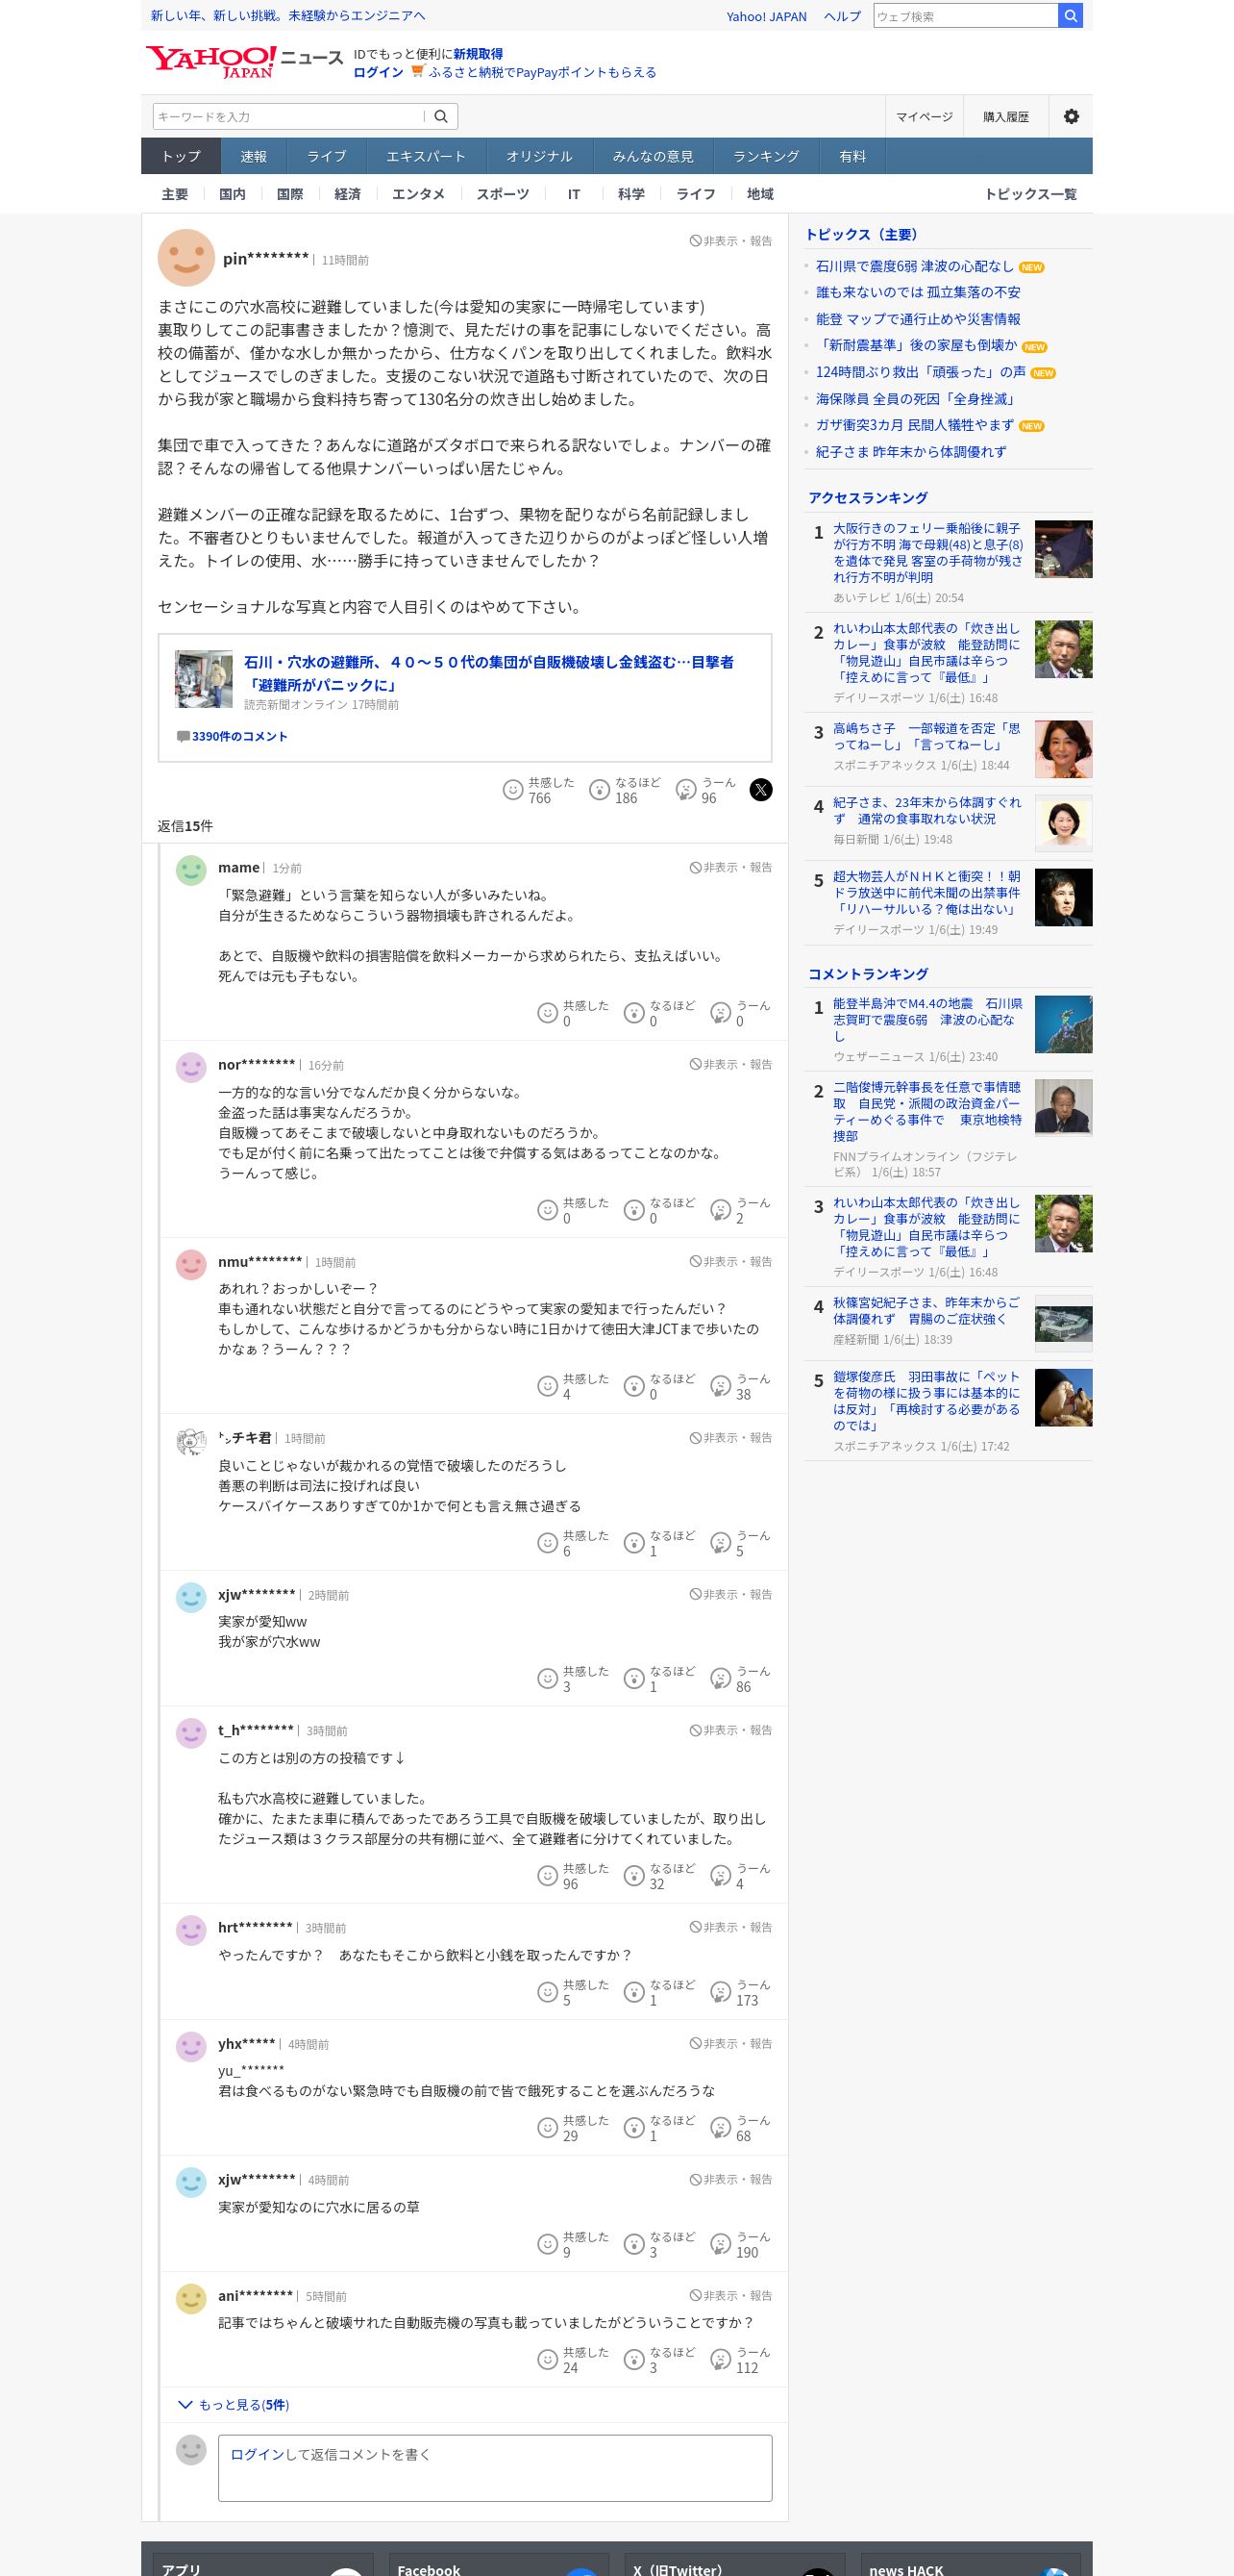Open topic 紀子さま 昨年末から体調優れず
1234x2576 pixels.
coord(910,452)
